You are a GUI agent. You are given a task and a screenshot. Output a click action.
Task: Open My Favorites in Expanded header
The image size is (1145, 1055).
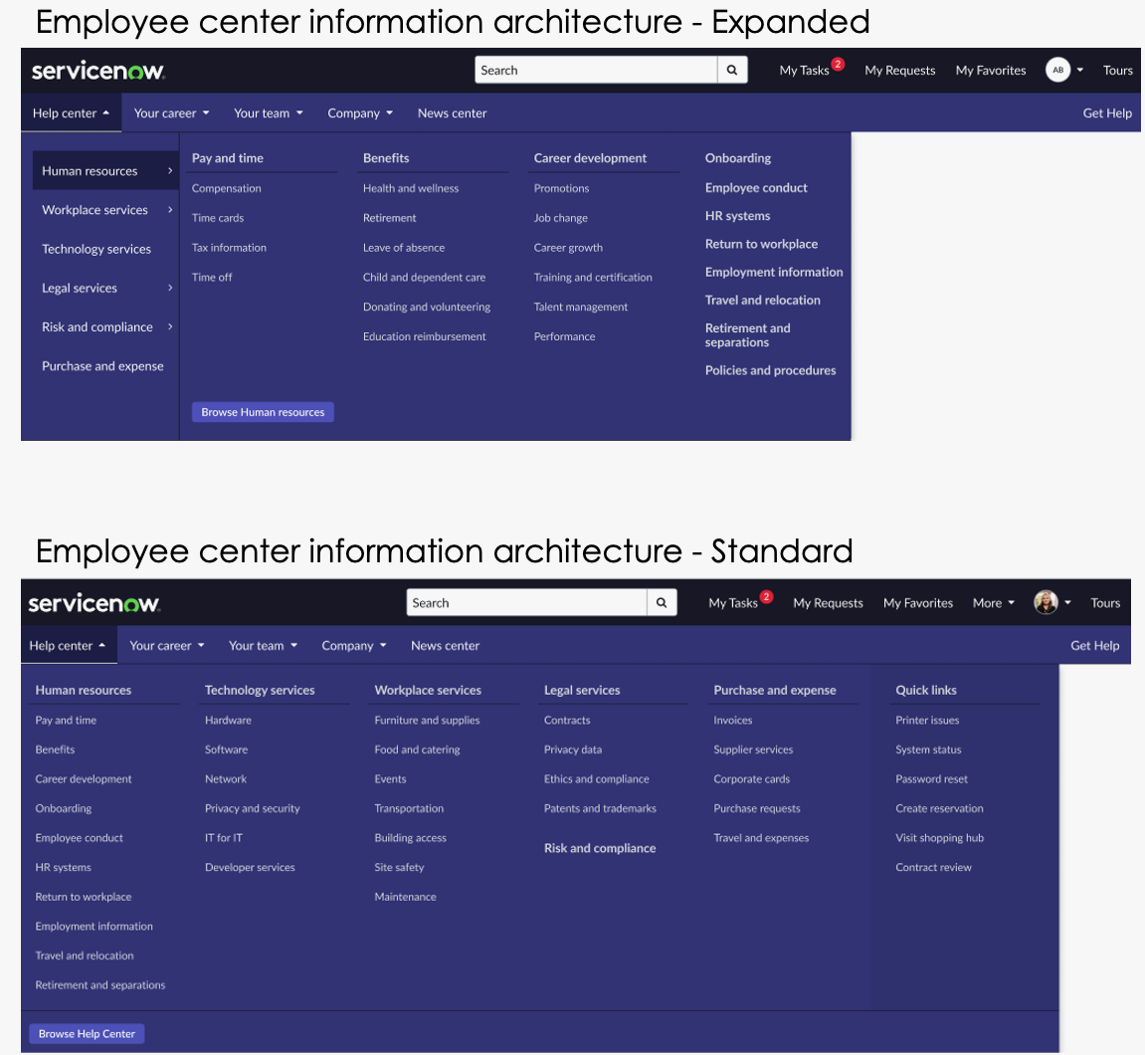pyautogui.click(x=990, y=70)
